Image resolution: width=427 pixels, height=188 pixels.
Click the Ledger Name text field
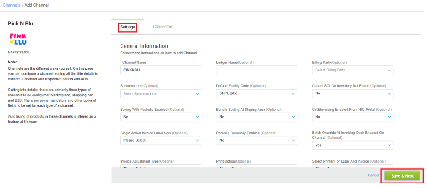256,70
